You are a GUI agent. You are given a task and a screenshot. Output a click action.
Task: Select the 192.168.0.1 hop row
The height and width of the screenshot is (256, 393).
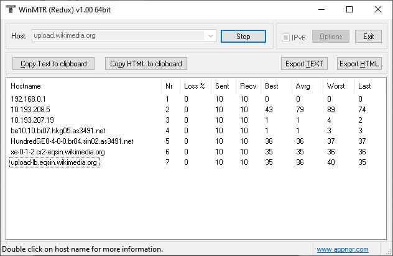pyautogui.click(x=28, y=99)
